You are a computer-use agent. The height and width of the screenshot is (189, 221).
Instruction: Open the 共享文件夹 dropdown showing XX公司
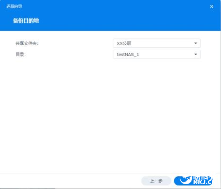point(156,43)
